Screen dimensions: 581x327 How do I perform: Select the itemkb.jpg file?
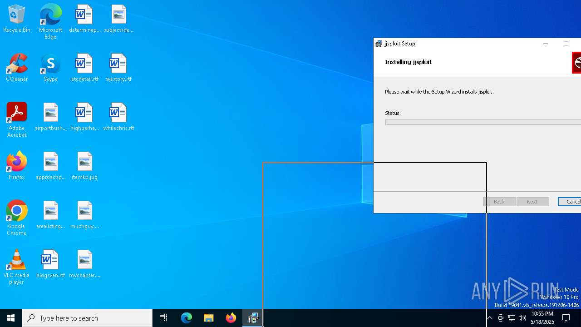coord(84,166)
